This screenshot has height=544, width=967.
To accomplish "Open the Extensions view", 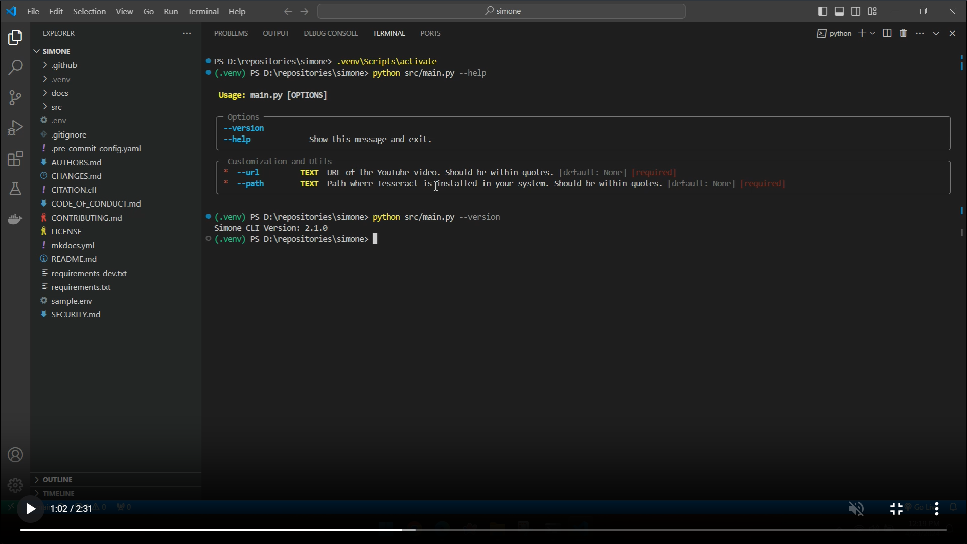I will pos(15,159).
